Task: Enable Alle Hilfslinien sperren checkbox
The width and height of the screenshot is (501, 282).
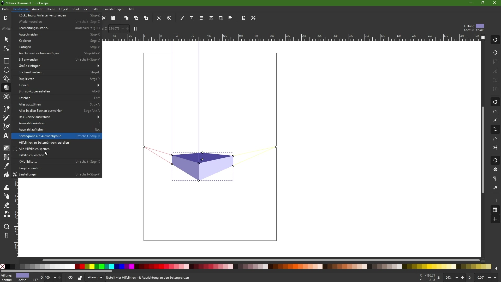Action: 15,149
